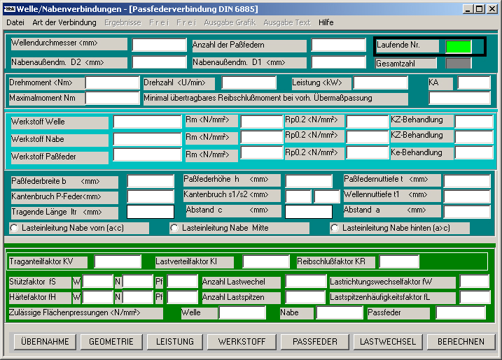Screen dimensions: 502x360
Task: Open the Hilfe menu
Action: pos(326,22)
